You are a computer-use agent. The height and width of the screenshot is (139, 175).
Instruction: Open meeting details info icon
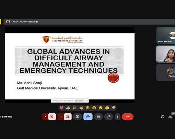tap(163, 117)
